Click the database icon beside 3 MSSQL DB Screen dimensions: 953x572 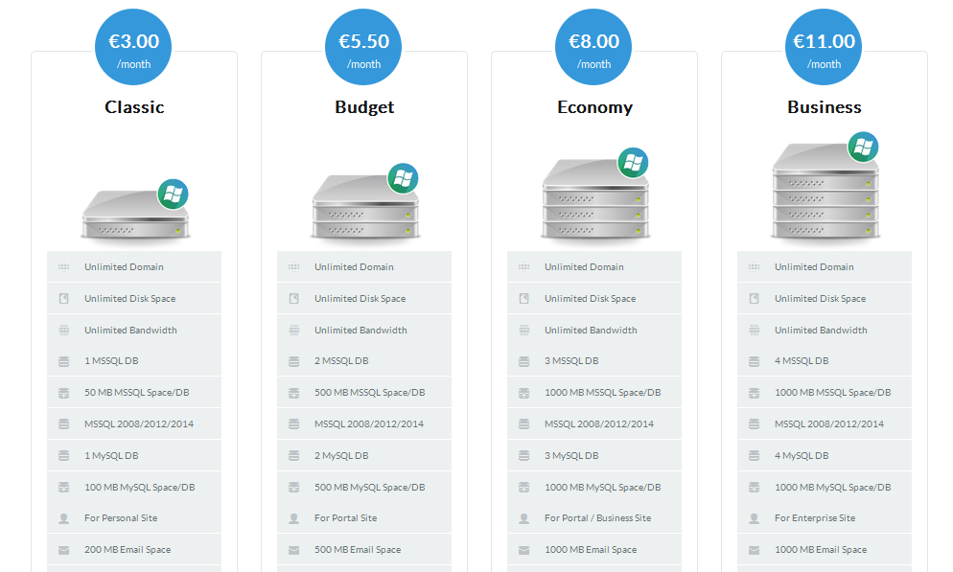pos(523,361)
